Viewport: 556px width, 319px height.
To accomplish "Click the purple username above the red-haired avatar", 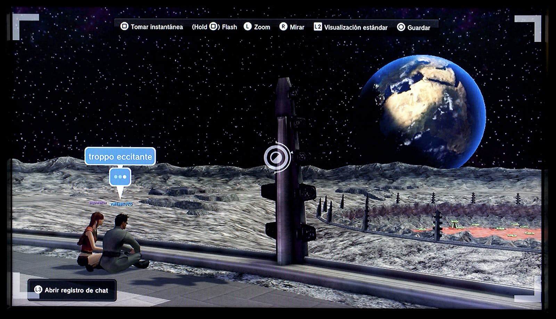I will click(x=97, y=202).
